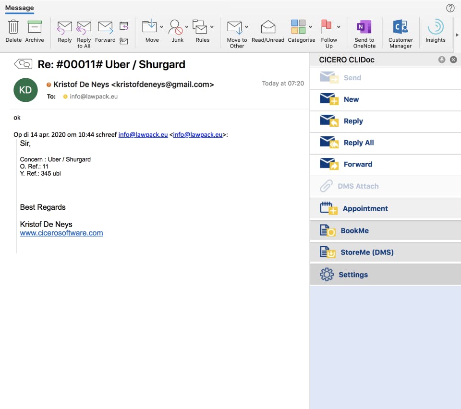The width and height of the screenshot is (461, 409).
Task: Open BookMe in CICERO panel
Action: pos(386,230)
